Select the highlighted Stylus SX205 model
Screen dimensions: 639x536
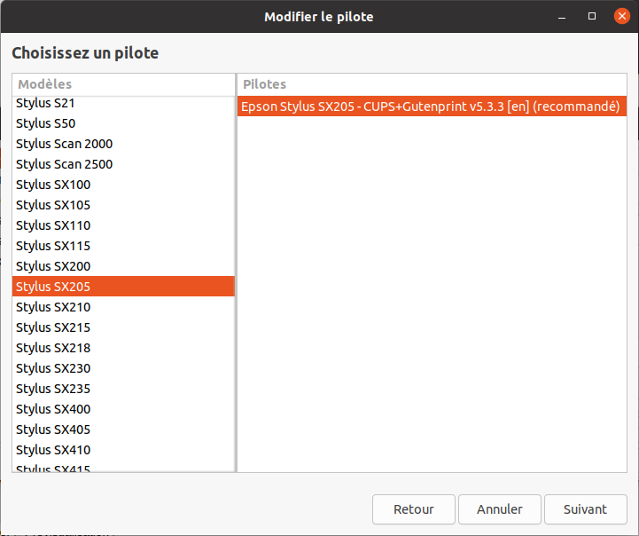pyautogui.click(x=123, y=287)
